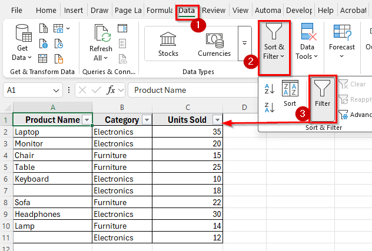Open the Get Data menu
This screenshot has width=372, height=251.
click(x=22, y=43)
